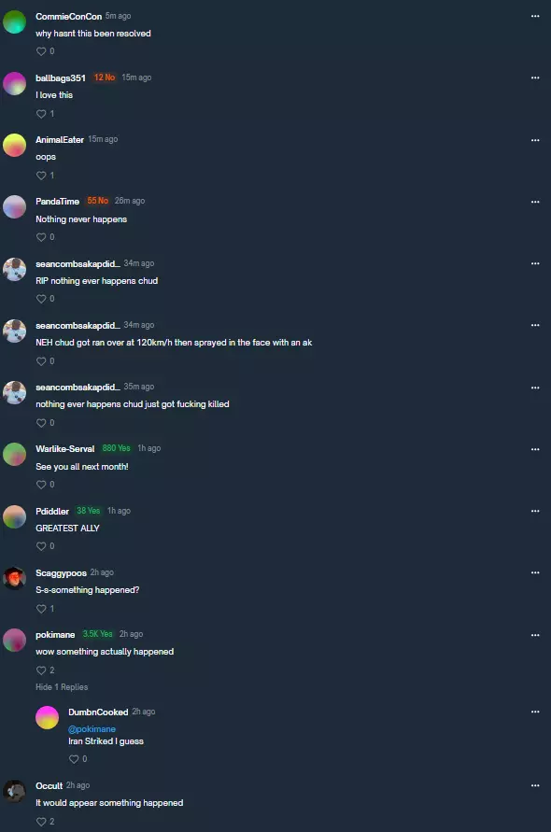
Task: Open the @pokimane mention link
Action: [92, 729]
